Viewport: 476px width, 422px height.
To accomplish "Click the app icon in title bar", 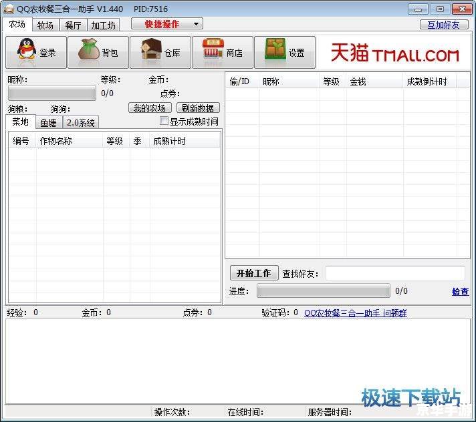I will click(x=9, y=9).
